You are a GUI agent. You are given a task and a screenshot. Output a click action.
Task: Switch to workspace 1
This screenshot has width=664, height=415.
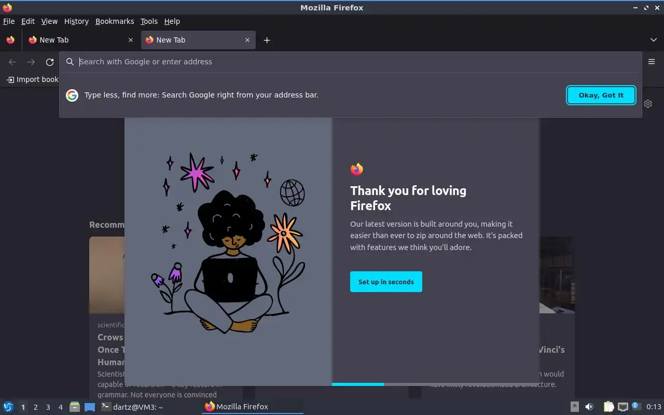click(x=23, y=407)
